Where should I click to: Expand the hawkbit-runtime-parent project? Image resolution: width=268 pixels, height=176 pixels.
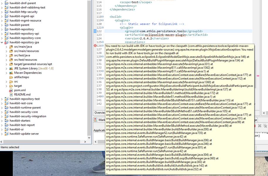[x=2, y=108]
